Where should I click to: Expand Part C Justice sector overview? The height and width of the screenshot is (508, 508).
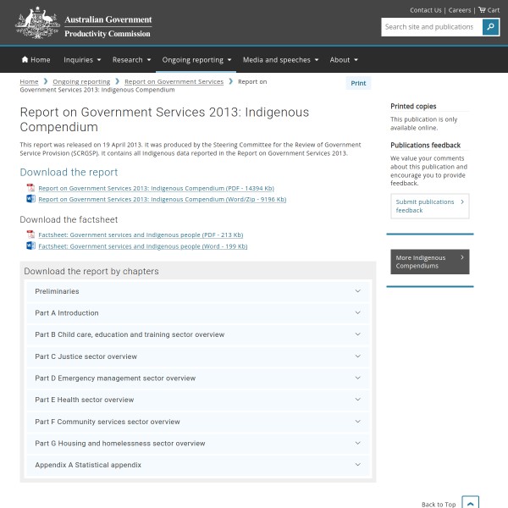point(199,356)
